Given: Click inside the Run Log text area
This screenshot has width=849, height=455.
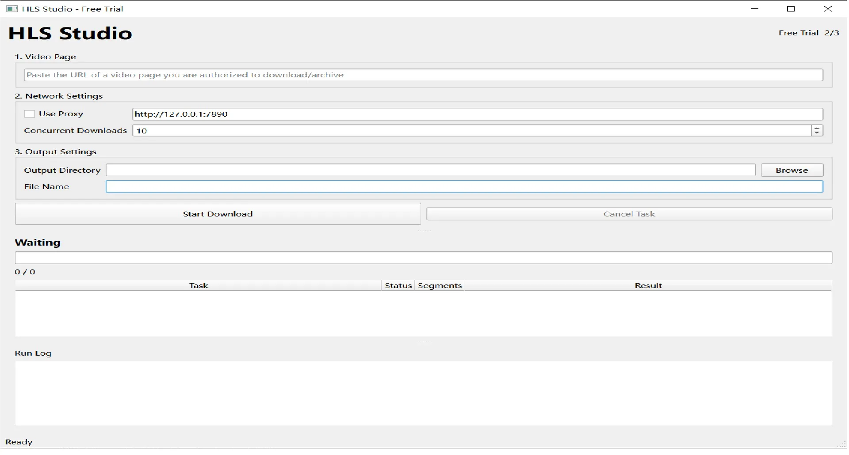Looking at the screenshot, I should 424,394.
